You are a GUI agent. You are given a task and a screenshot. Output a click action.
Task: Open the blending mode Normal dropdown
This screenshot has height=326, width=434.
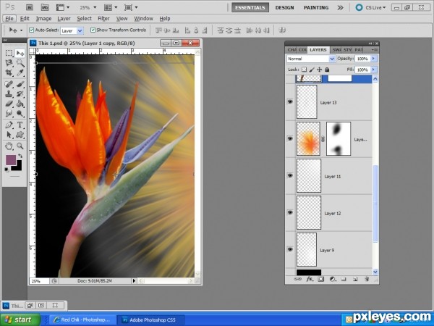332,59
